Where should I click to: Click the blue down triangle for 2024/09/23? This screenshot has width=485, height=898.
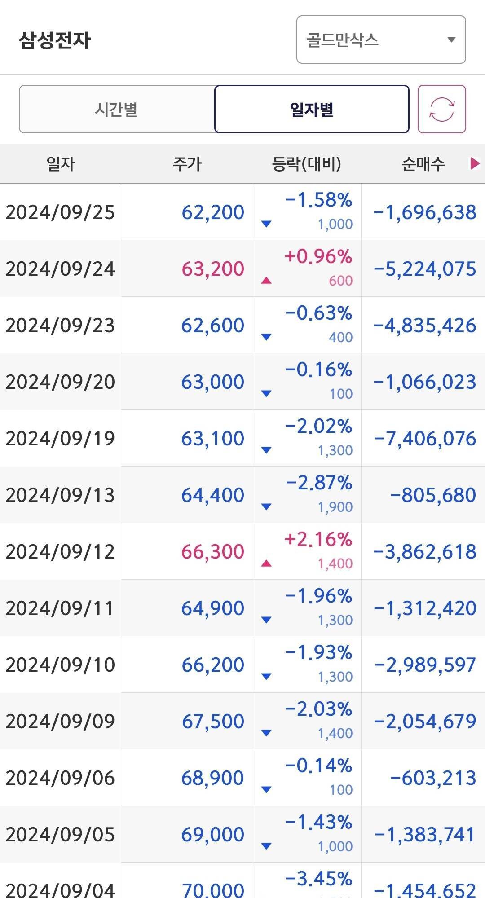[266, 337]
